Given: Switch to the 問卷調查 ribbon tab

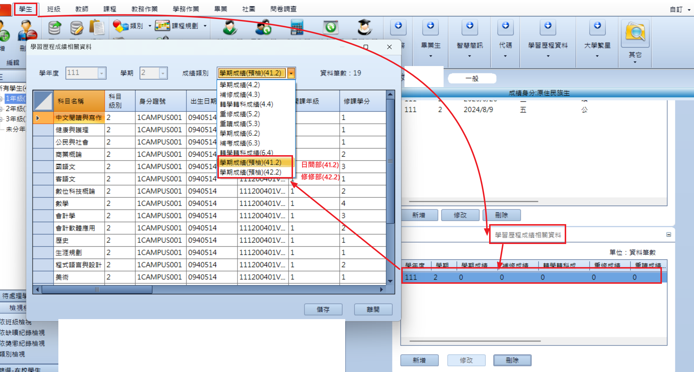Looking at the screenshot, I should coord(283,9).
